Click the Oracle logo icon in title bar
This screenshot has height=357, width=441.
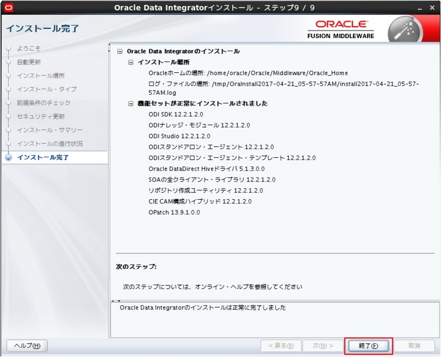8,8
